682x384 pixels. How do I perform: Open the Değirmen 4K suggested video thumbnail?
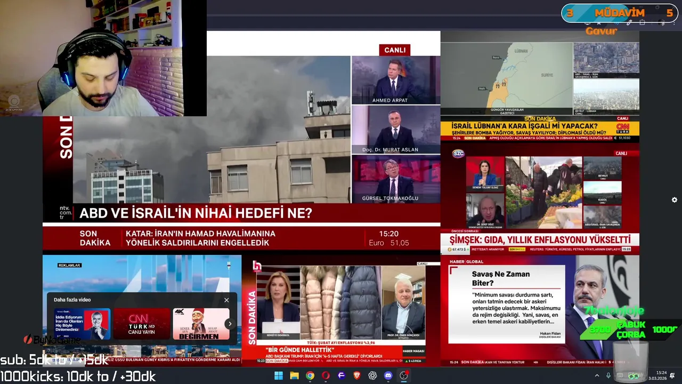click(x=201, y=324)
